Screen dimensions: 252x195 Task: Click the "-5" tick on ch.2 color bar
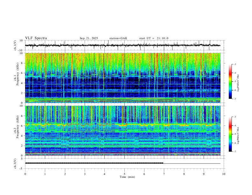(234, 134)
